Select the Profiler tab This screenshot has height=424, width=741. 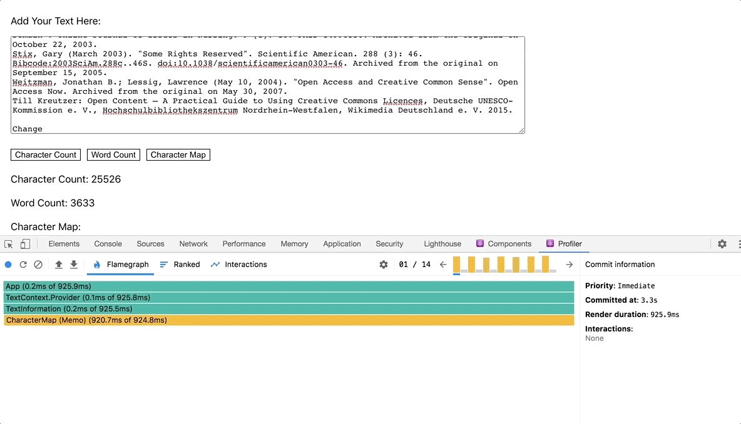[x=564, y=244]
